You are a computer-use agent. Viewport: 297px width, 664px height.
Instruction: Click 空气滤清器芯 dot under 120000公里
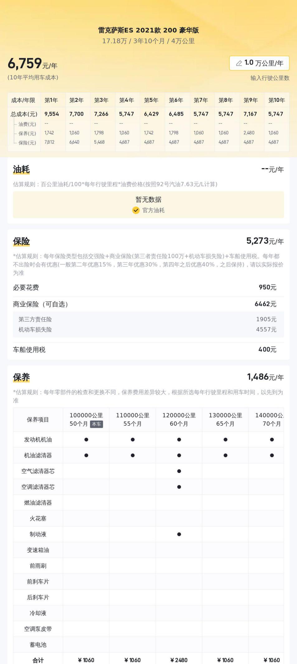pos(179,471)
